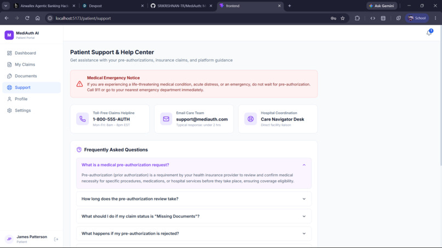Click the page vertical scrollbar

point(440,96)
